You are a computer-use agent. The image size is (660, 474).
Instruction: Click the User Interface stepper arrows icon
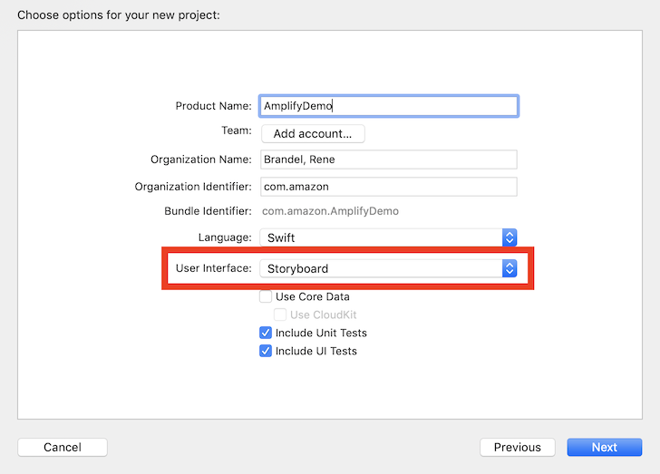[510, 268]
